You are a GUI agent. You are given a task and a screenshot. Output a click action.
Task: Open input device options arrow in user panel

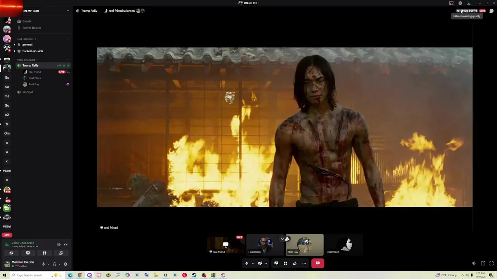48,264
